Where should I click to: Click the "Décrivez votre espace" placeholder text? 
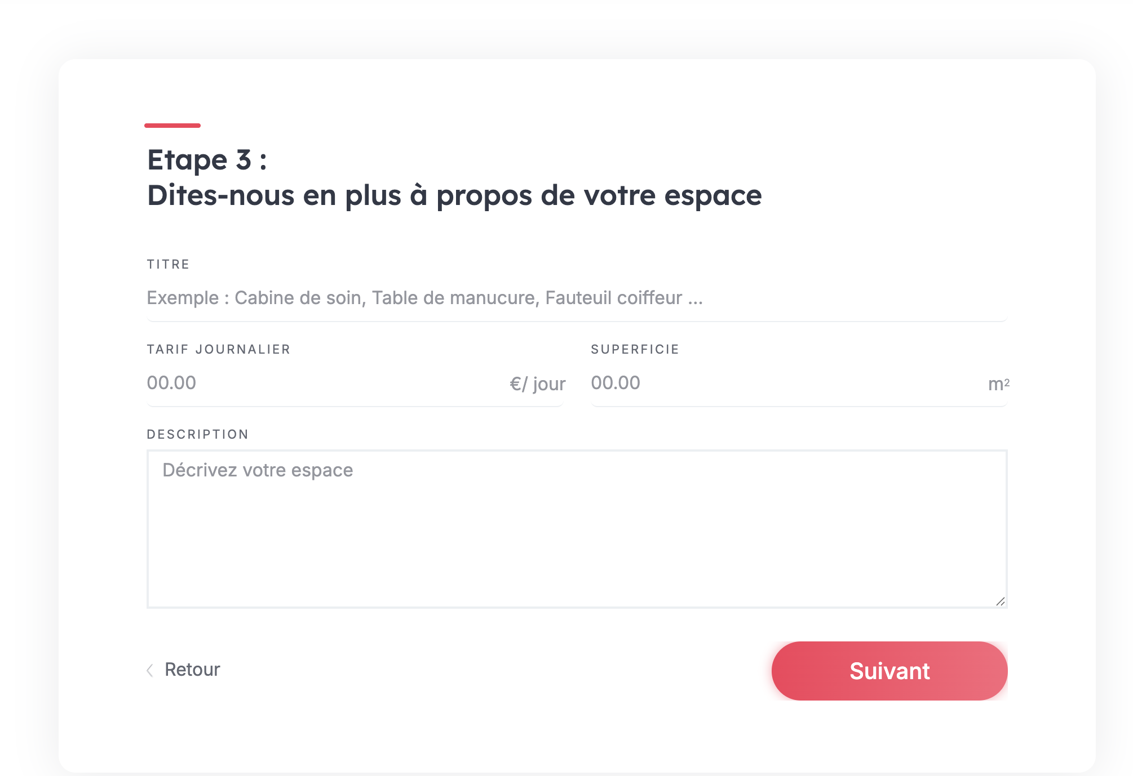point(258,470)
